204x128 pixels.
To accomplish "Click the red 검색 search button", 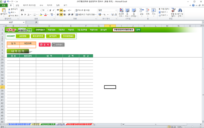I will click(x=45, y=44).
